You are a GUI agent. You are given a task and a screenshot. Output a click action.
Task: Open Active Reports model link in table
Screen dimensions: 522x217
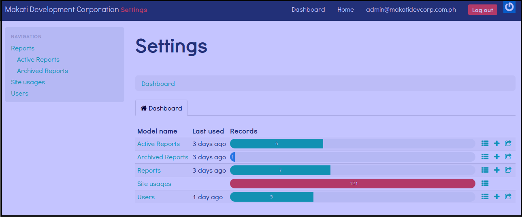pos(158,144)
